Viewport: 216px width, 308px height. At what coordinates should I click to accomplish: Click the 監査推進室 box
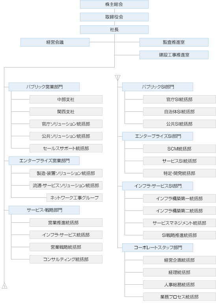point(174,42)
